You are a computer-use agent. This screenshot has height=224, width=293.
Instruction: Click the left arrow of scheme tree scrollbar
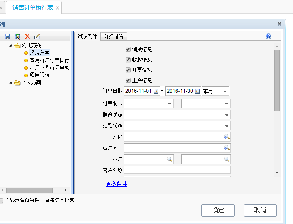click(x=2, y=190)
